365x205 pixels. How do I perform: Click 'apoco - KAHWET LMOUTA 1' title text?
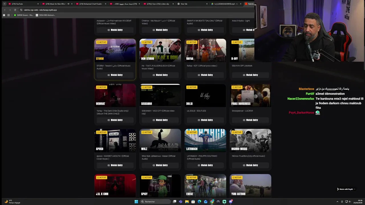point(113,157)
